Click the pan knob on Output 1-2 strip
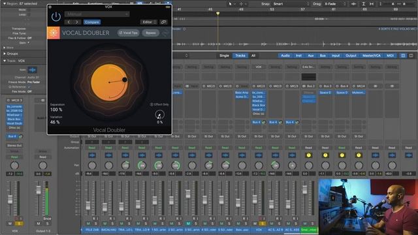This screenshot has height=235, width=418. 42,165
